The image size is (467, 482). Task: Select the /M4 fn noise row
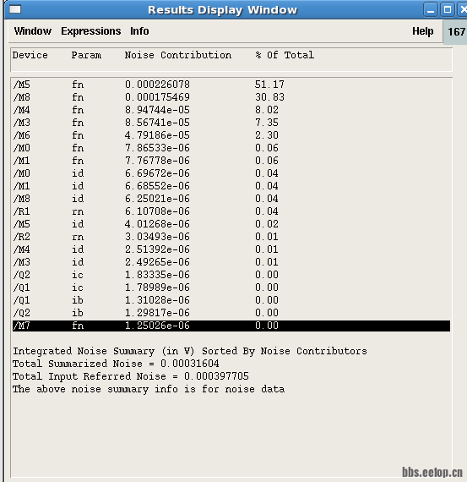pos(231,110)
